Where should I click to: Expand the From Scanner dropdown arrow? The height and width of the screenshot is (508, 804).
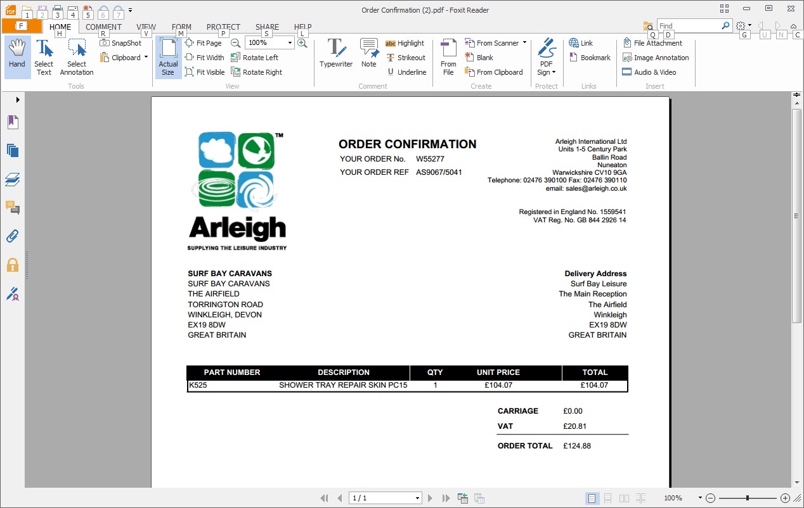524,43
